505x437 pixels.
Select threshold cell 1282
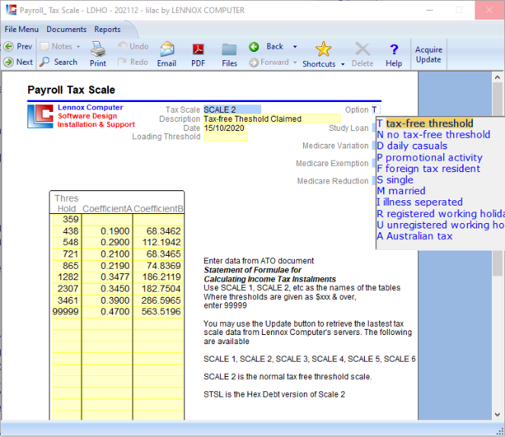pos(67,277)
